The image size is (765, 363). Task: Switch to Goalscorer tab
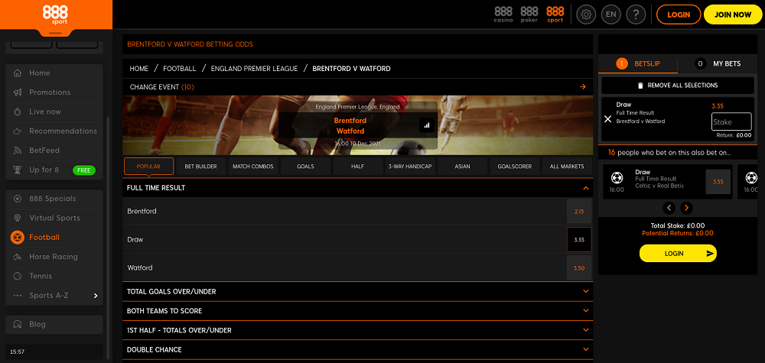(515, 166)
